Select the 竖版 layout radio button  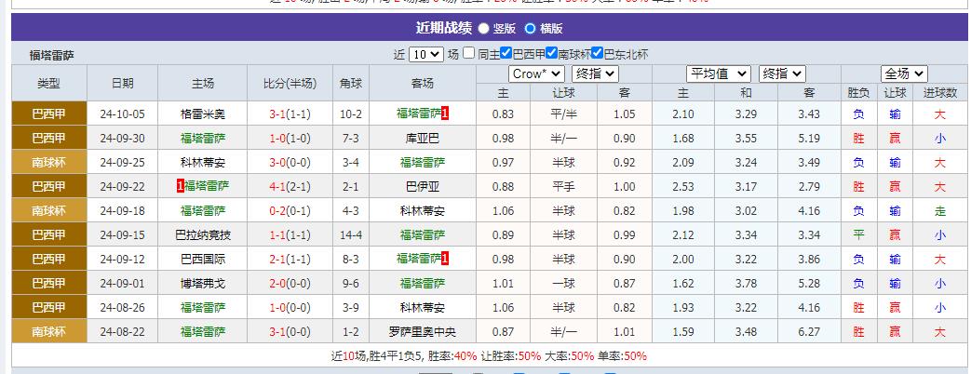tap(483, 29)
